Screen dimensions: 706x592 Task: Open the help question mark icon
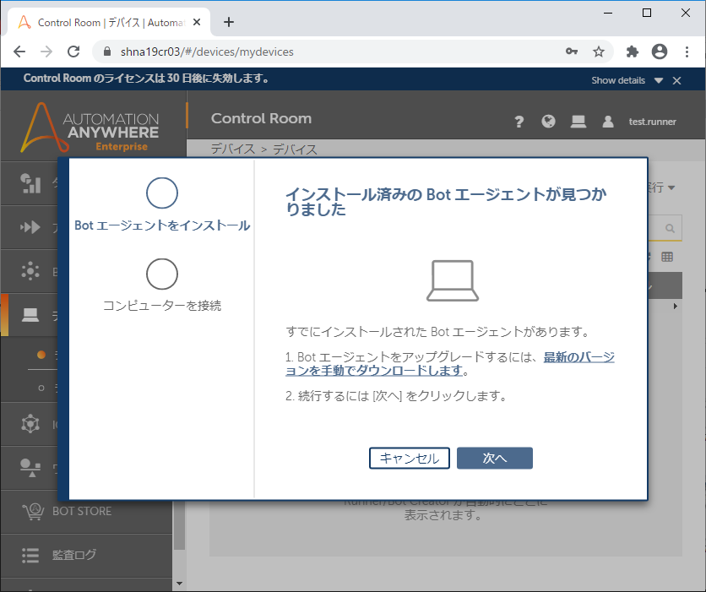tap(519, 122)
